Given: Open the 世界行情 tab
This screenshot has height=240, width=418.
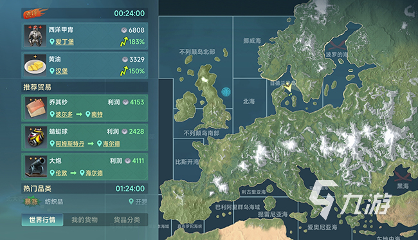Looking at the screenshot, I should coord(42,220).
